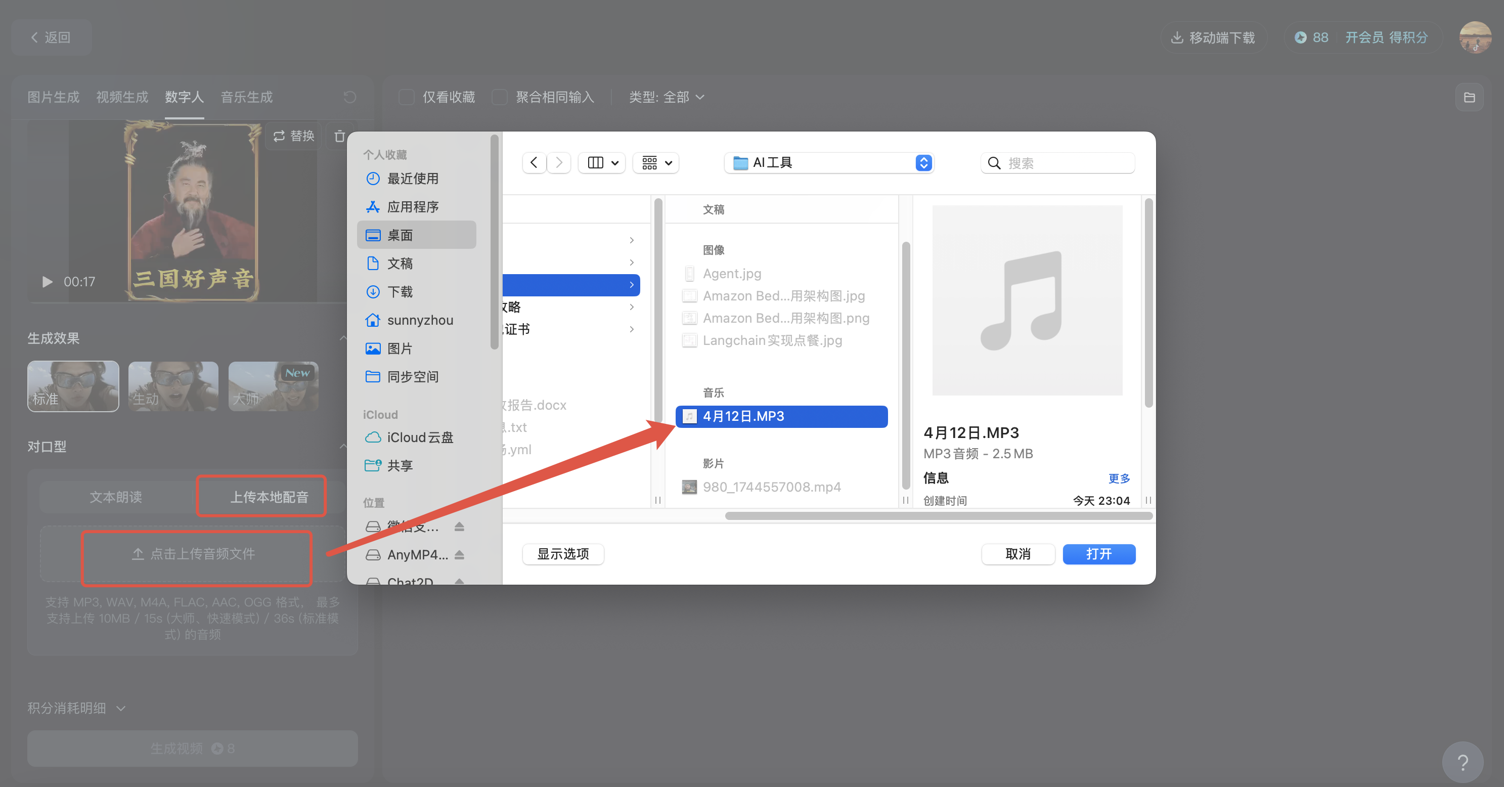Click 更多 info link
Viewport: 1504px width, 787px height.
(1119, 478)
